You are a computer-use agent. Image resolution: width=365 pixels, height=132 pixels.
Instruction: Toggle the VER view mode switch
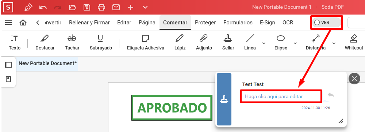tap(326, 23)
